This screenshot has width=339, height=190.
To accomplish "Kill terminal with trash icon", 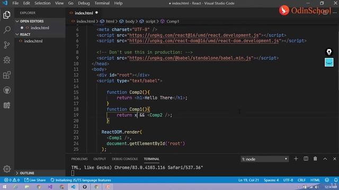I will click(315, 159).
